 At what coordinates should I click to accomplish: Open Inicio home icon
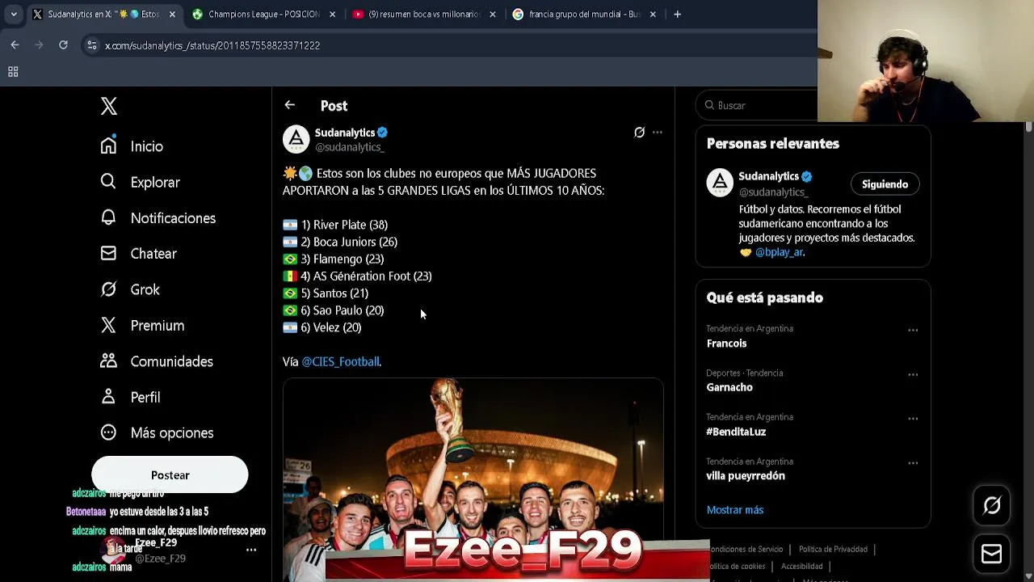click(108, 145)
